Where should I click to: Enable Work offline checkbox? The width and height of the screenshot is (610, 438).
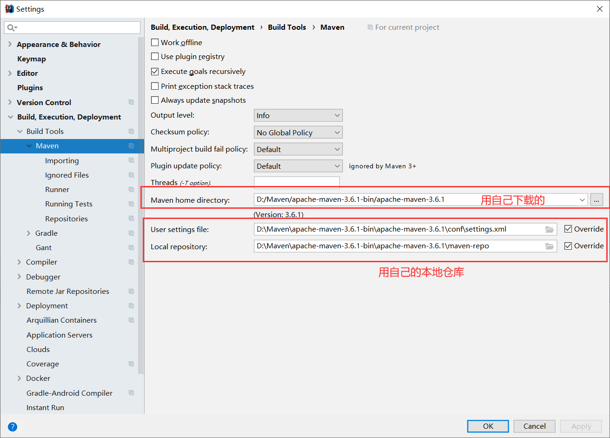coord(155,42)
